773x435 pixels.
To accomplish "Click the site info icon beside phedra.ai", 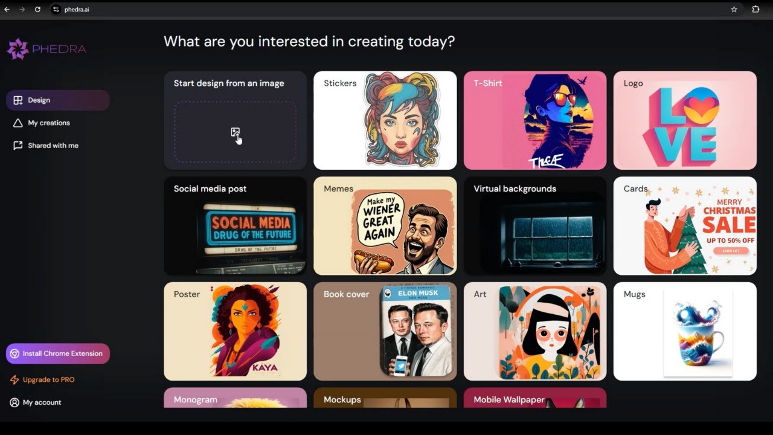I will tap(56, 10).
